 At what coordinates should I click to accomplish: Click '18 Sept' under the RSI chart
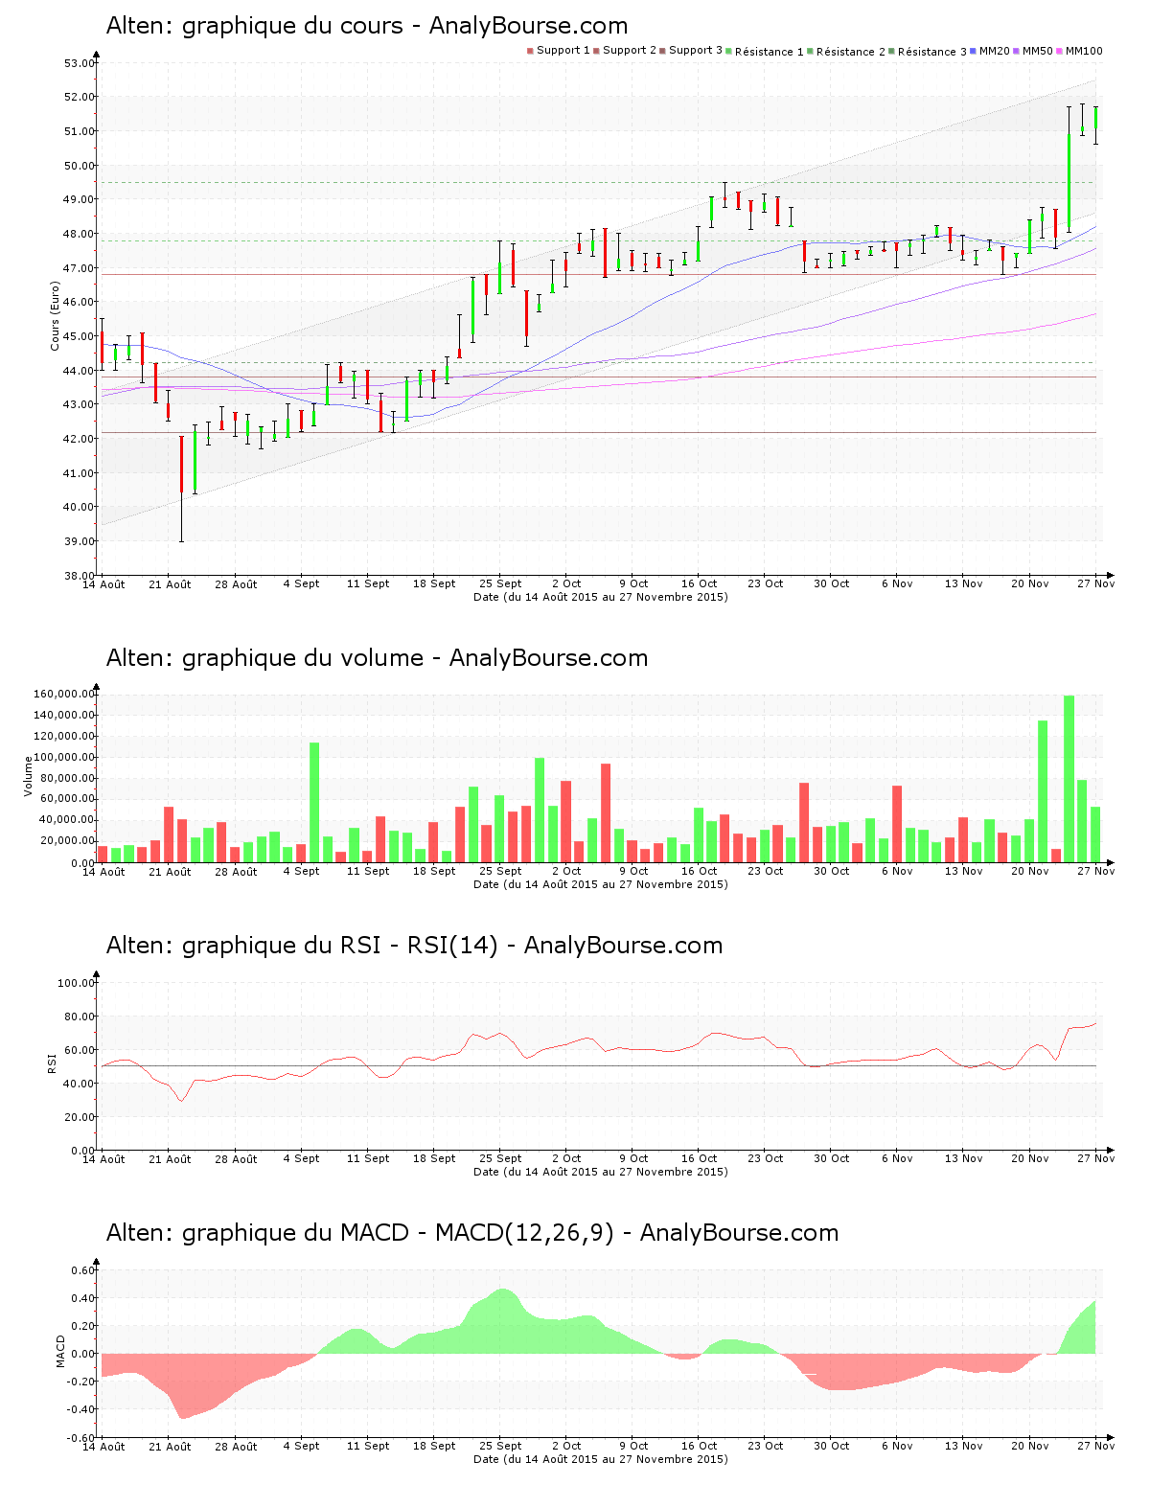(434, 1158)
